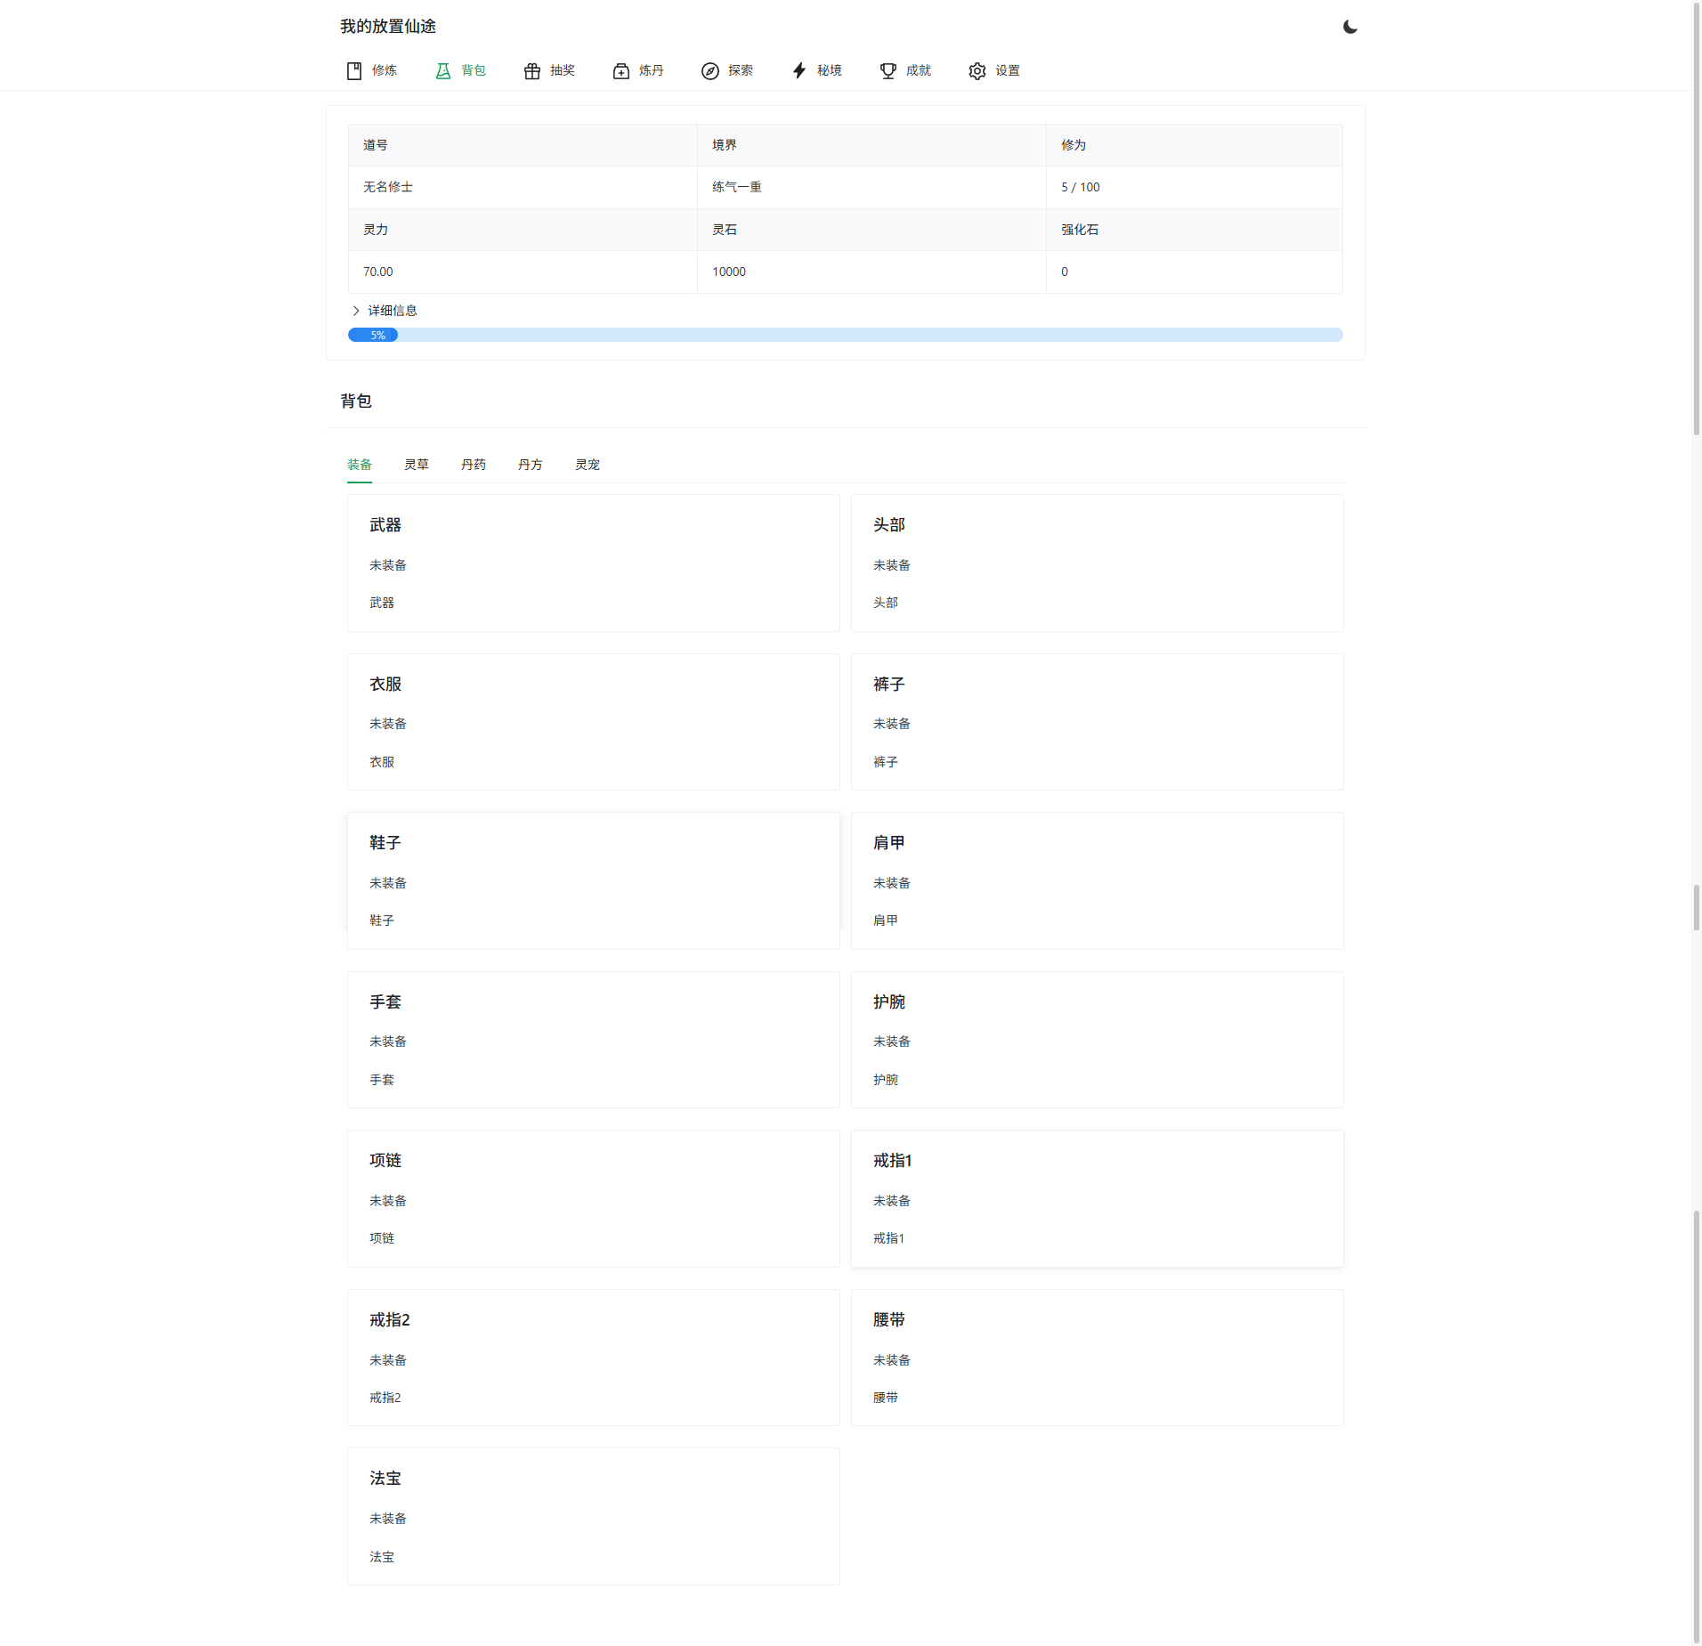Click the 我的放置仙途 title text
Viewport: 1702px width, 1646px height.
coord(387,27)
